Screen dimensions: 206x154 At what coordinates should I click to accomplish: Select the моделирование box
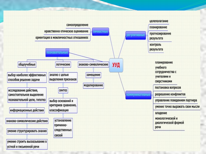93,85
